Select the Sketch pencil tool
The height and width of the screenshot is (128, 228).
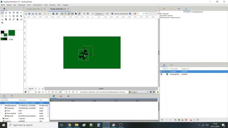pyautogui.click(x=21, y=19)
